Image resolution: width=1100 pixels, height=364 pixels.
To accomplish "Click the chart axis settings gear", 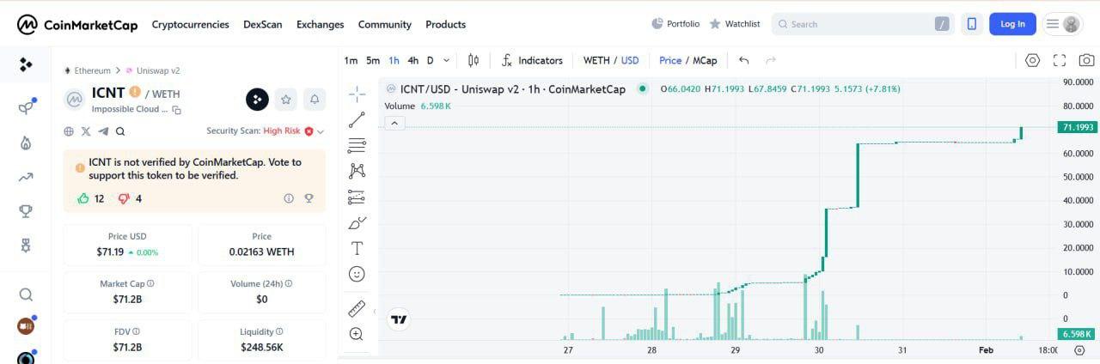I will (1079, 350).
